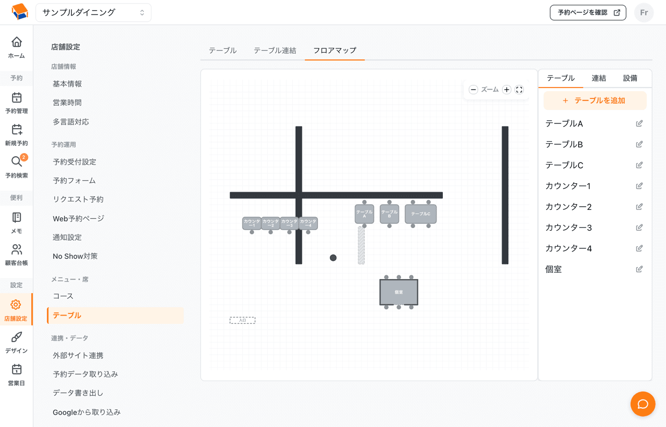666x427 pixels.
Task: Select テーブルB on the floor map
Action: coord(389,214)
